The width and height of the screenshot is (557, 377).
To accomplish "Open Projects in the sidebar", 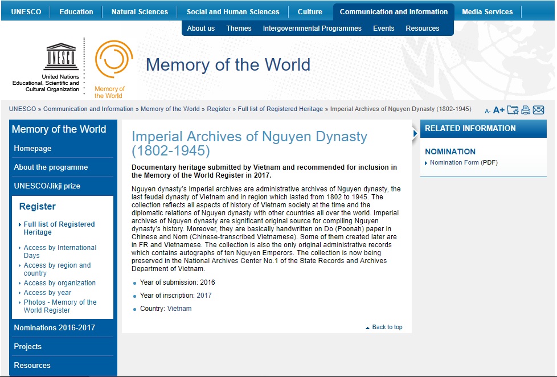I will (x=28, y=347).
